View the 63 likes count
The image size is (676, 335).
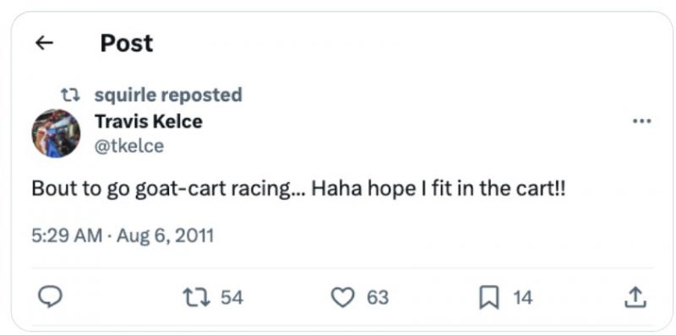point(378,298)
